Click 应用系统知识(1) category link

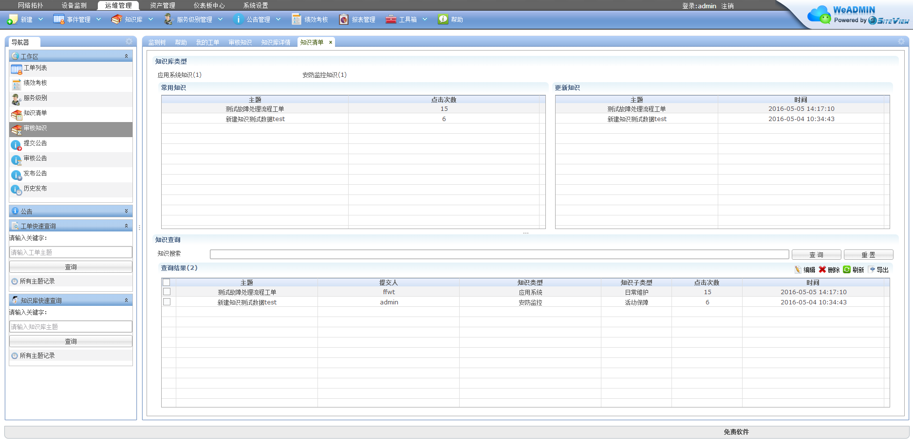pos(179,75)
